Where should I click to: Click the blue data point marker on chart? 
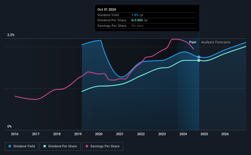click(x=199, y=57)
